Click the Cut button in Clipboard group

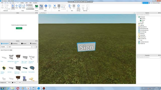pos(6,7)
